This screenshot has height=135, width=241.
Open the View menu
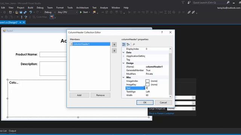pos(11,7)
